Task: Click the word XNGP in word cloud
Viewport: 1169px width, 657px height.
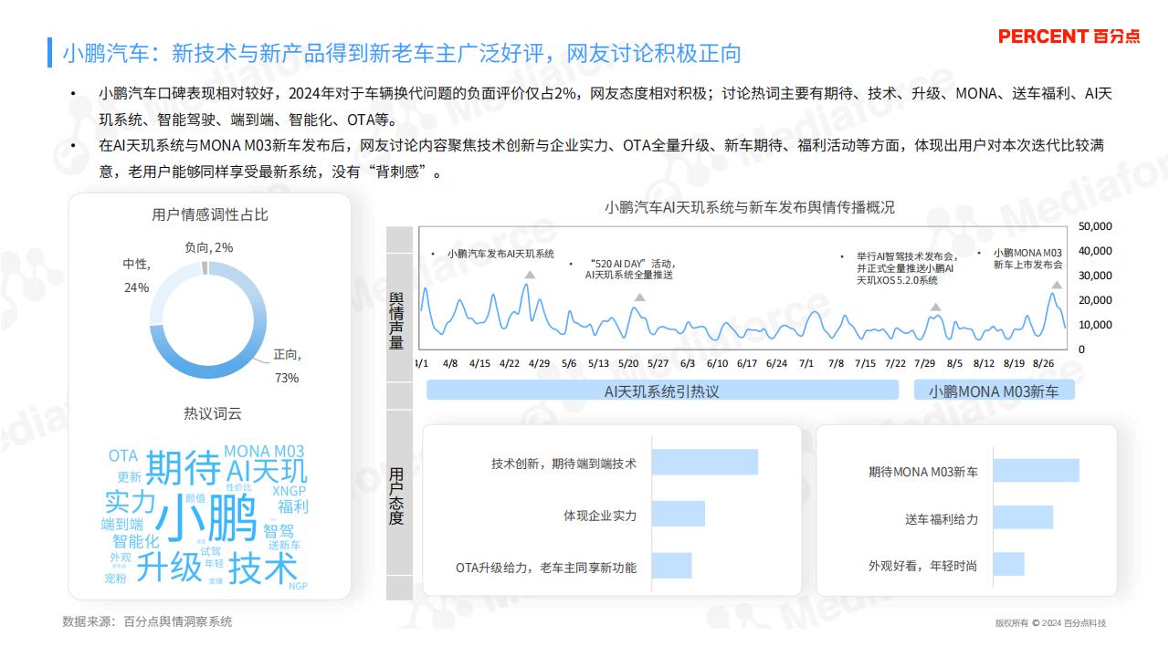Action: click(289, 491)
